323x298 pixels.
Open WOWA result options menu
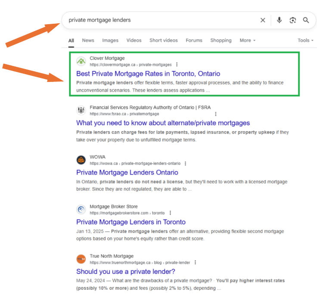click(x=185, y=163)
